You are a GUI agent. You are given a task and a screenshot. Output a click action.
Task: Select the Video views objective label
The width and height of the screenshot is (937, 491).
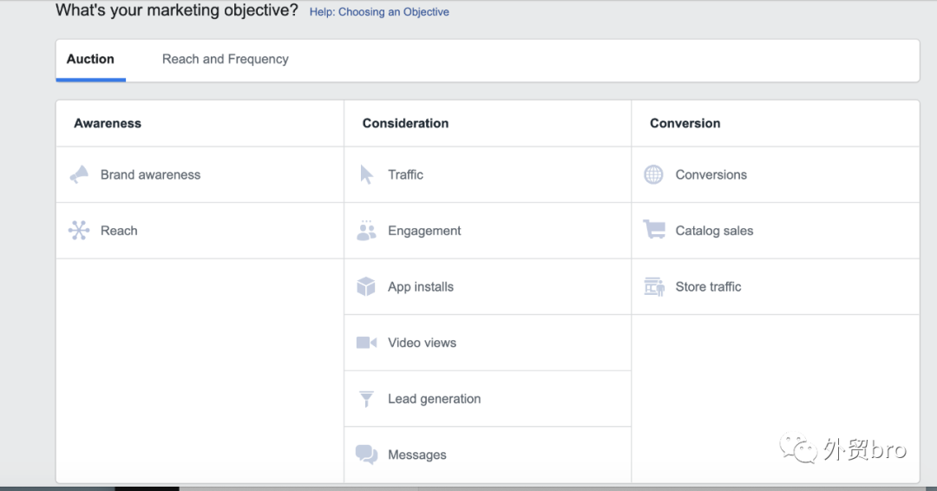coord(422,343)
